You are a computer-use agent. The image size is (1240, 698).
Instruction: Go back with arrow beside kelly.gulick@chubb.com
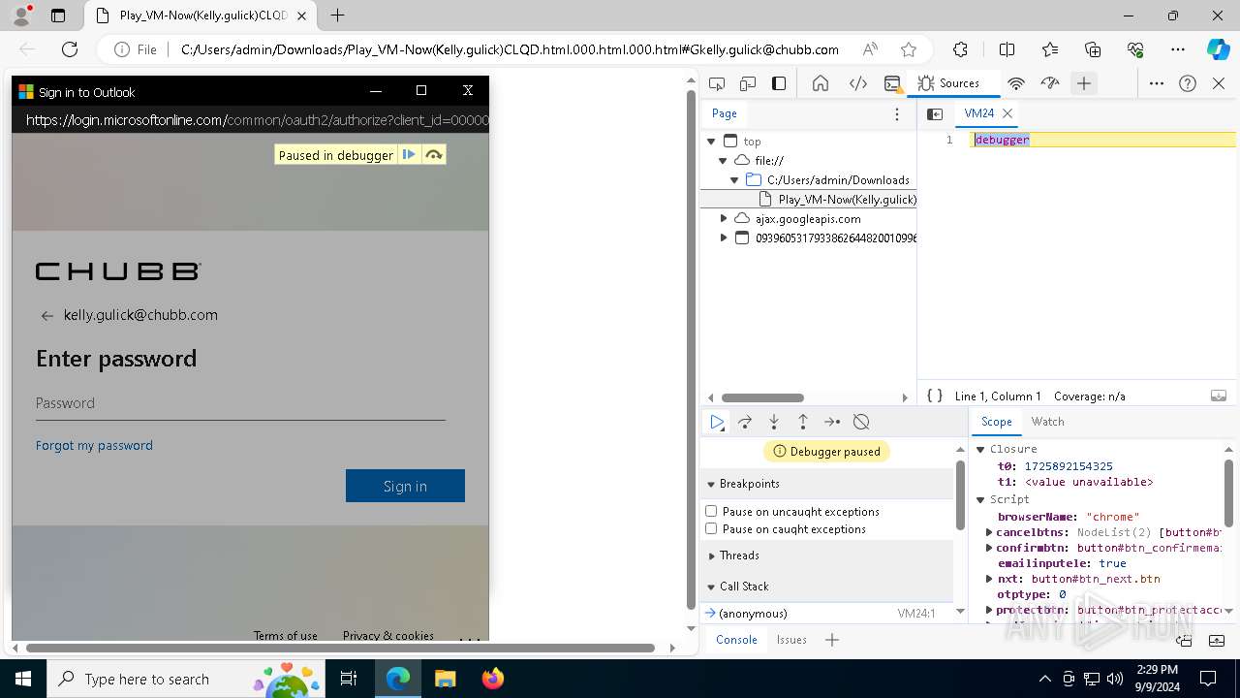click(x=46, y=315)
